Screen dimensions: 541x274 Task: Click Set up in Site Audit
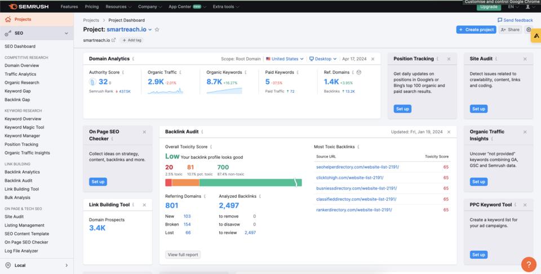478,109
